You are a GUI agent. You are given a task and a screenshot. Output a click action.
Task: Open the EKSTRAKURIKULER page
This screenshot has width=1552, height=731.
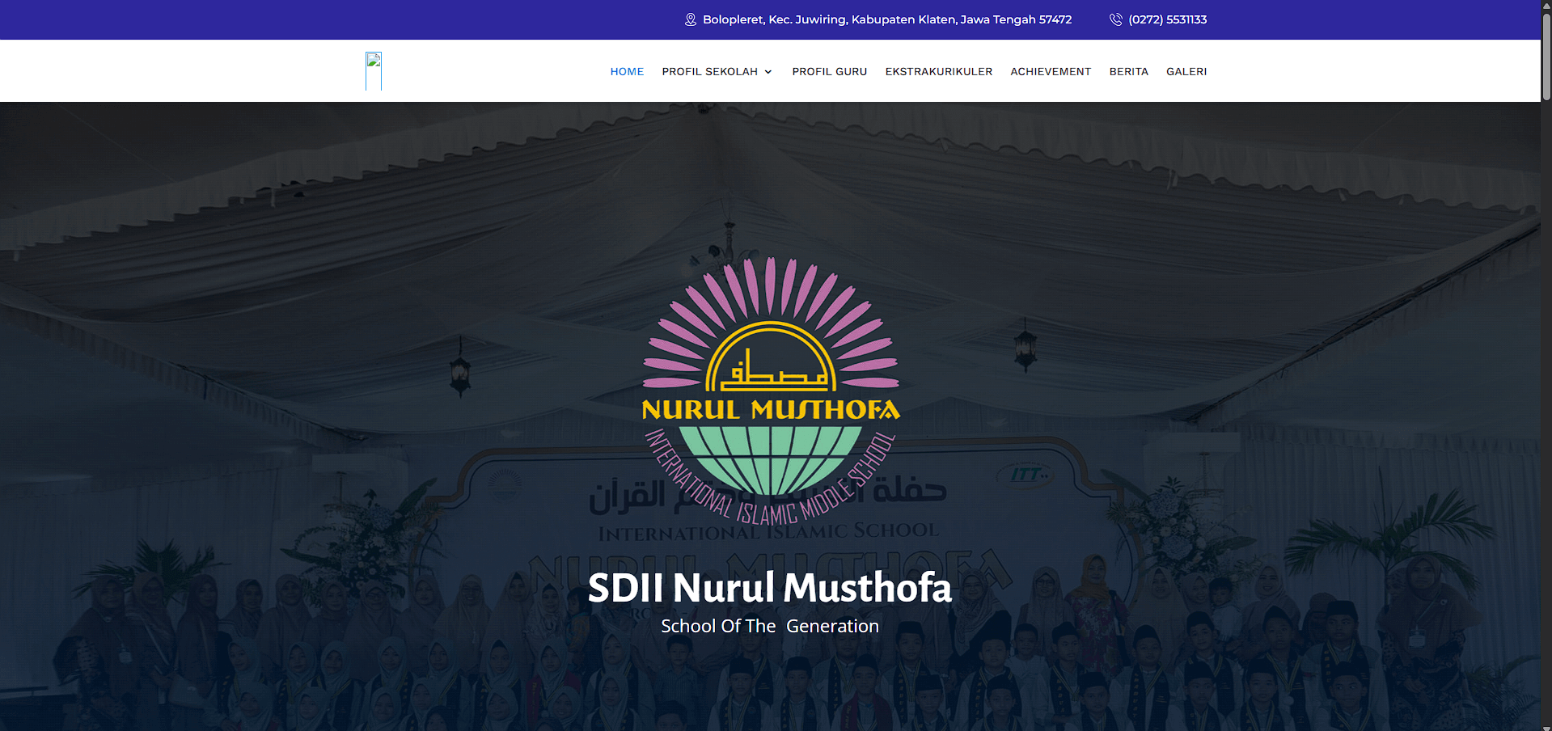click(x=938, y=72)
